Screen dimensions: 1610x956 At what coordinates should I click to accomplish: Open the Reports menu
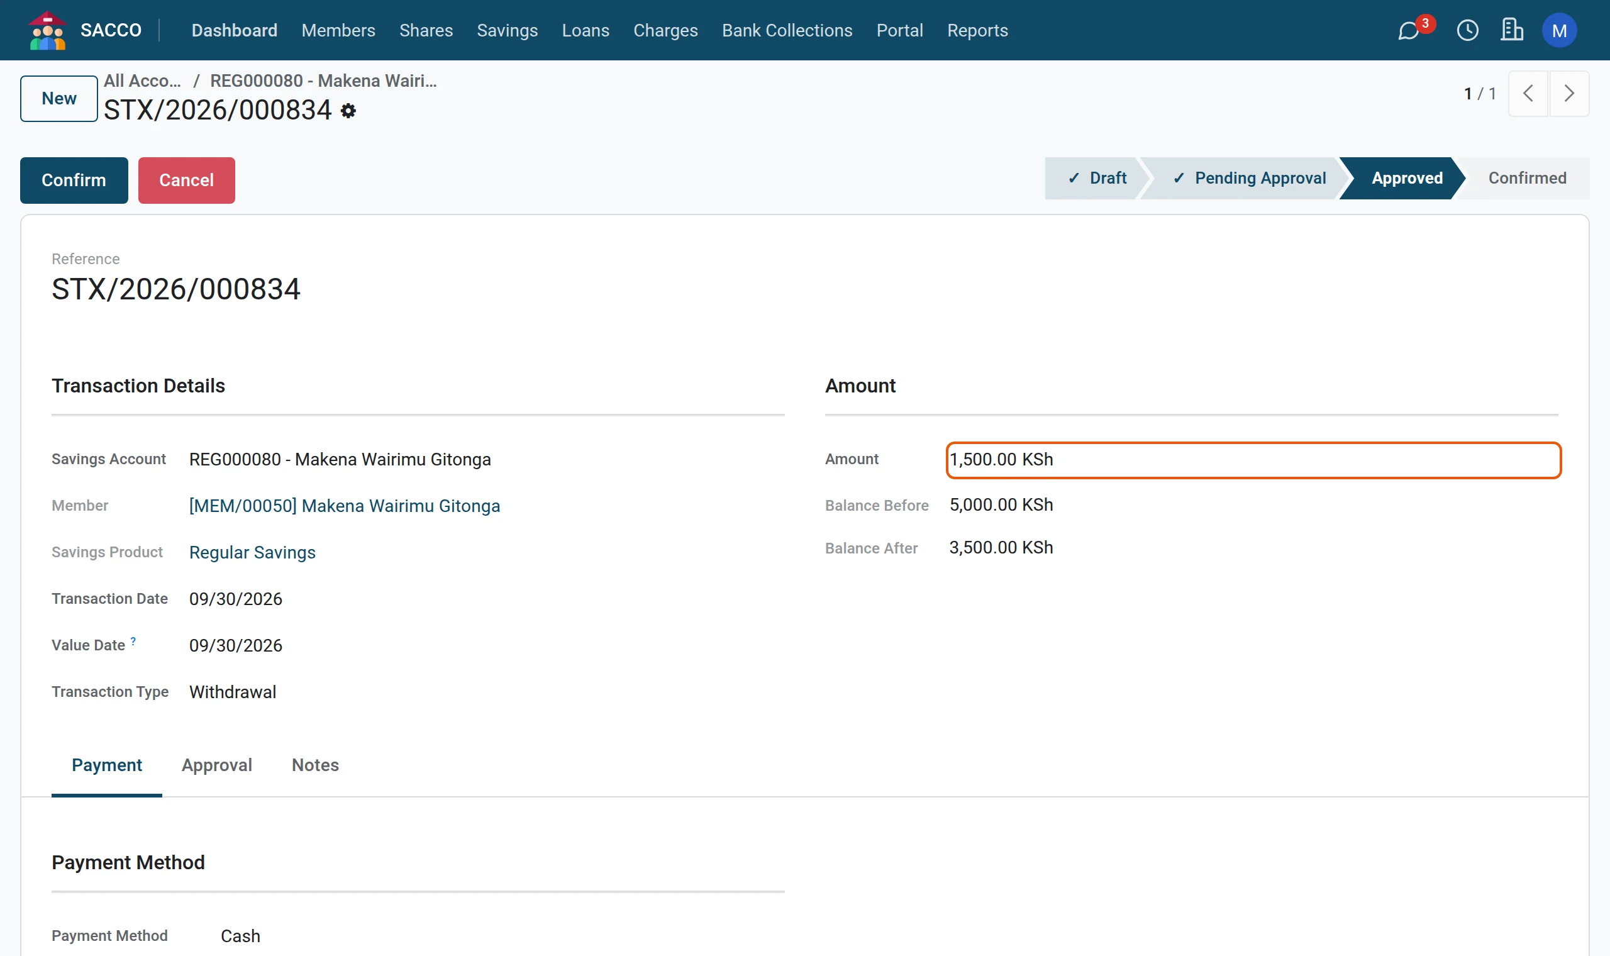[977, 30]
